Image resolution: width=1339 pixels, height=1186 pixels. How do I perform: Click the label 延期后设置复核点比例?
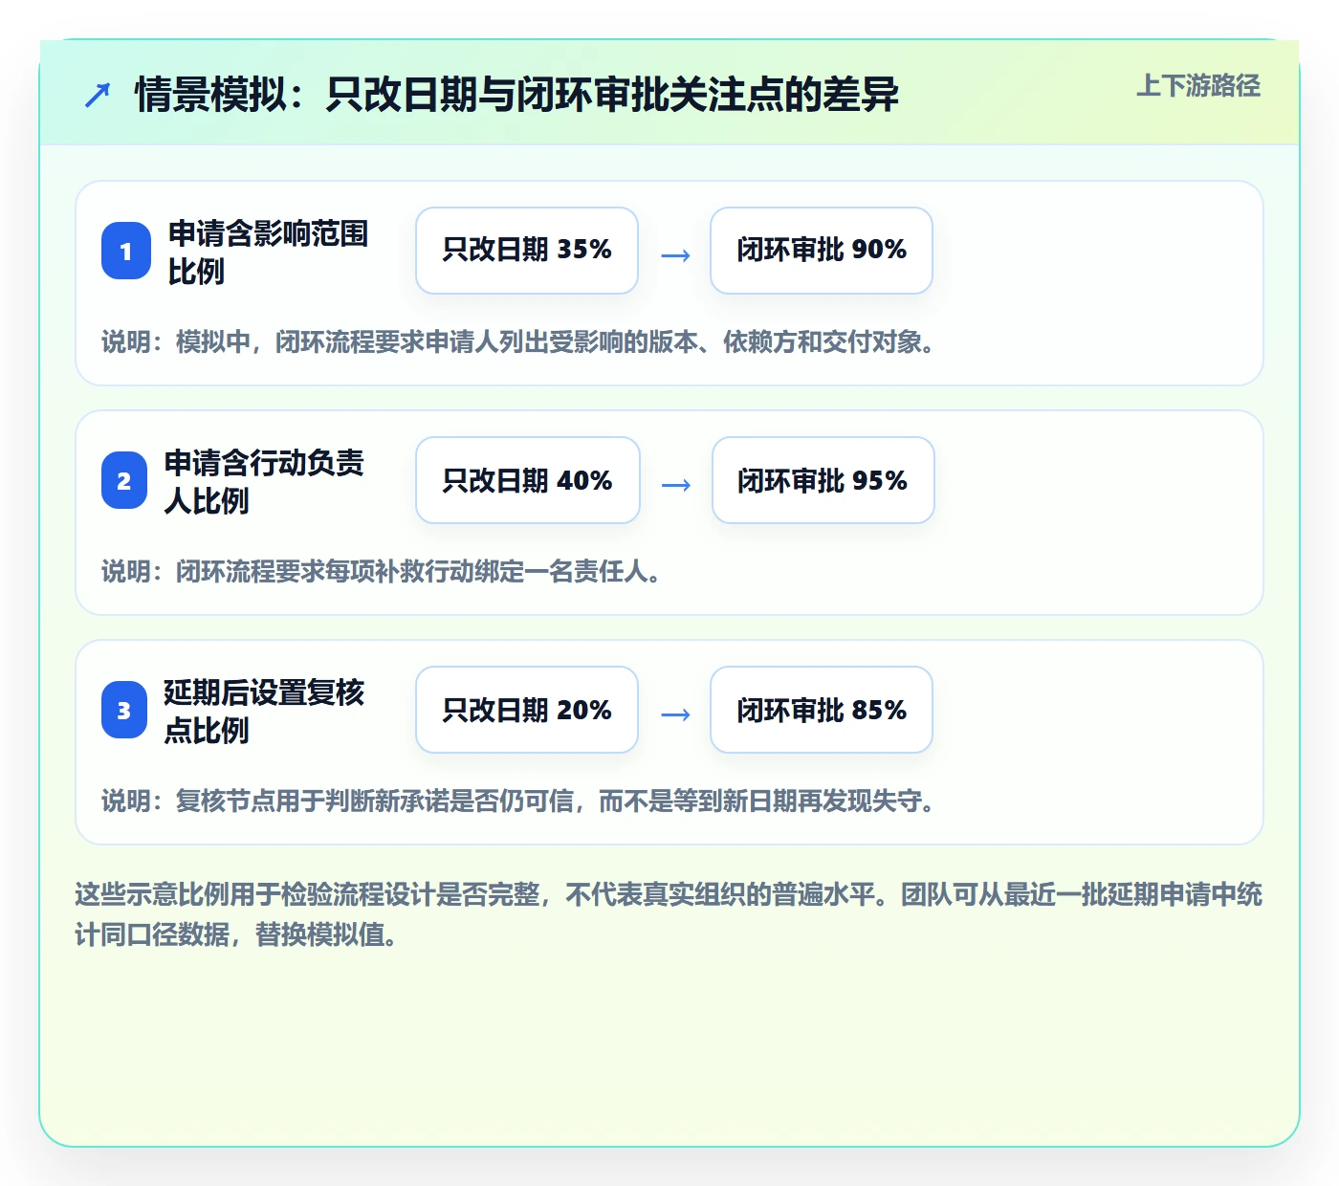264,711
